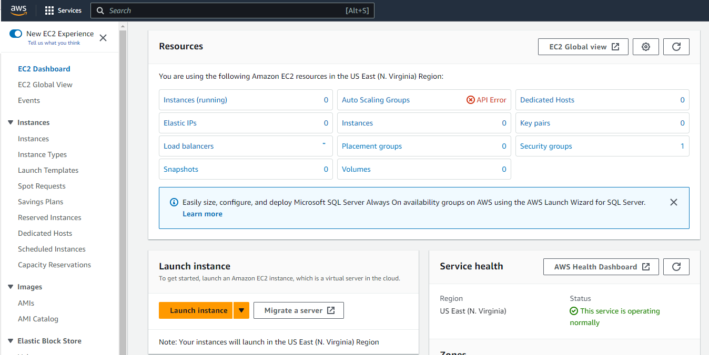Click the EC2 Global view button
The image size is (709, 355).
pos(583,47)
